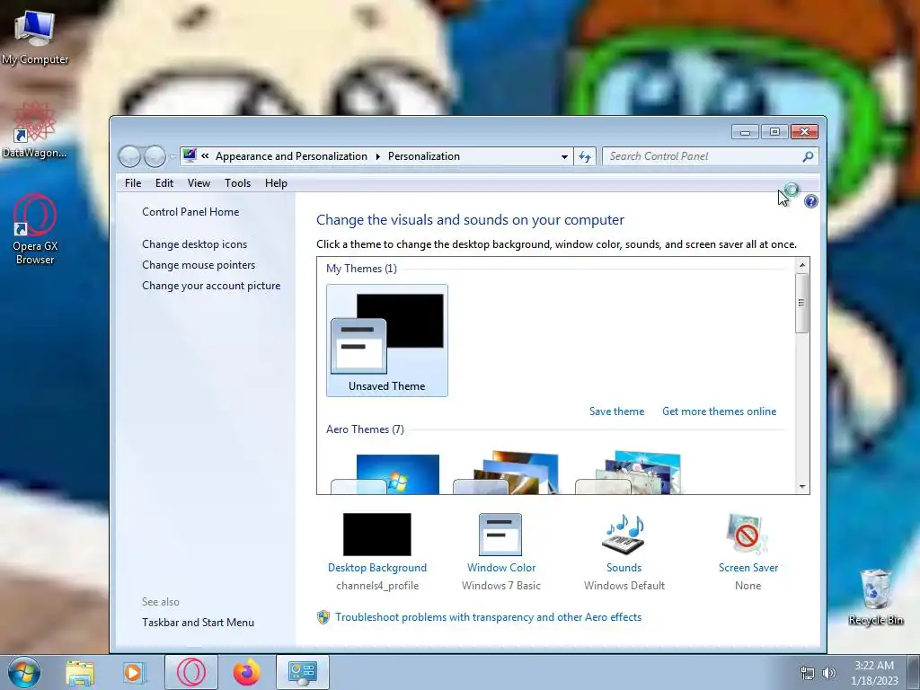Image resolution: width=920 pixels, height=690 pixels.
Task: Select the Unsaved Theme thumbnail
Action: (x=387, y=341)
